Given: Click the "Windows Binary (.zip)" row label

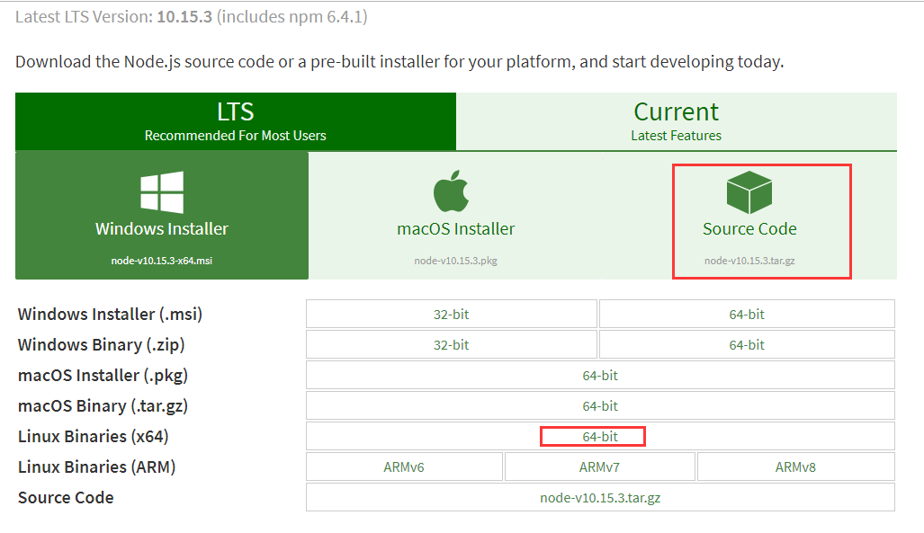Looking at the screenshot, I should tap(102, 344).
